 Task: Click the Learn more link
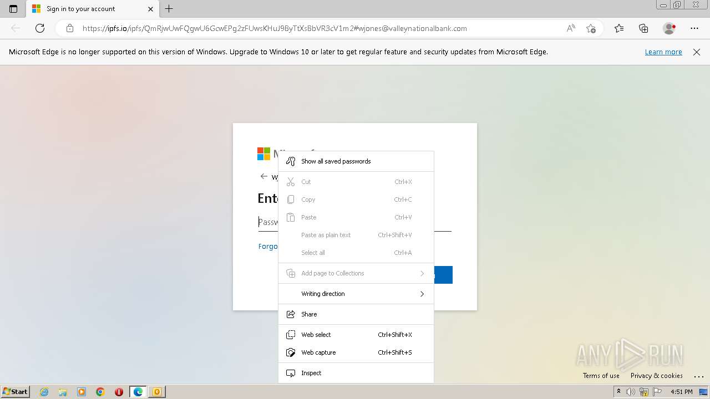[x=663, y=52]
